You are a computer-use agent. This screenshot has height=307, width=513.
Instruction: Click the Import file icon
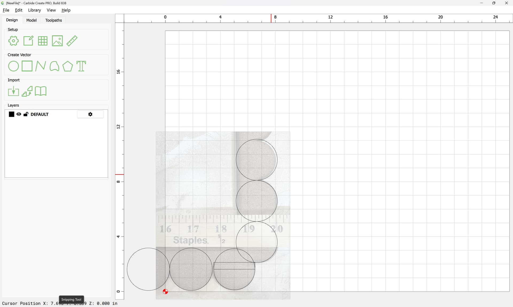coord(13,91)
